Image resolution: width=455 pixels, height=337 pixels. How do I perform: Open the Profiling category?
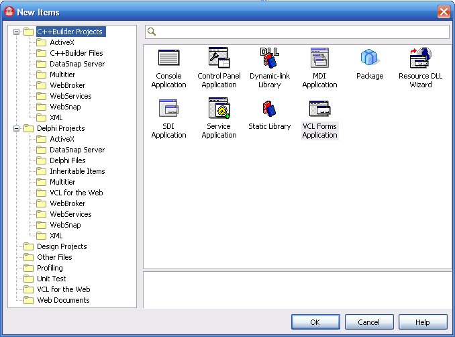click(x=50, y=268)
